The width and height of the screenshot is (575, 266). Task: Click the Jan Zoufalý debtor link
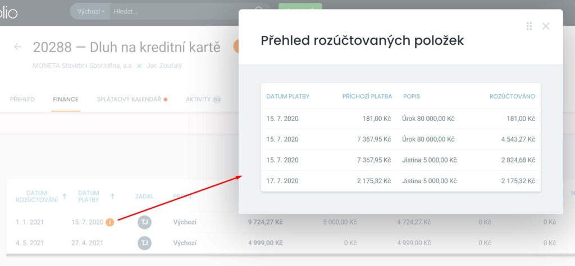[x=164, y=66]
